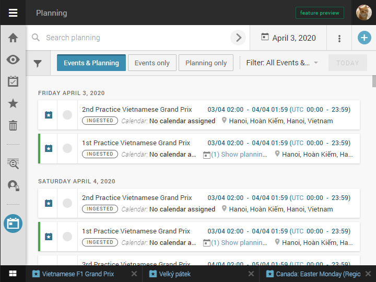The width and height of the screenshot is (376, 282).
Task: Open the three-dot more actions menu
Action: (339, 38)
